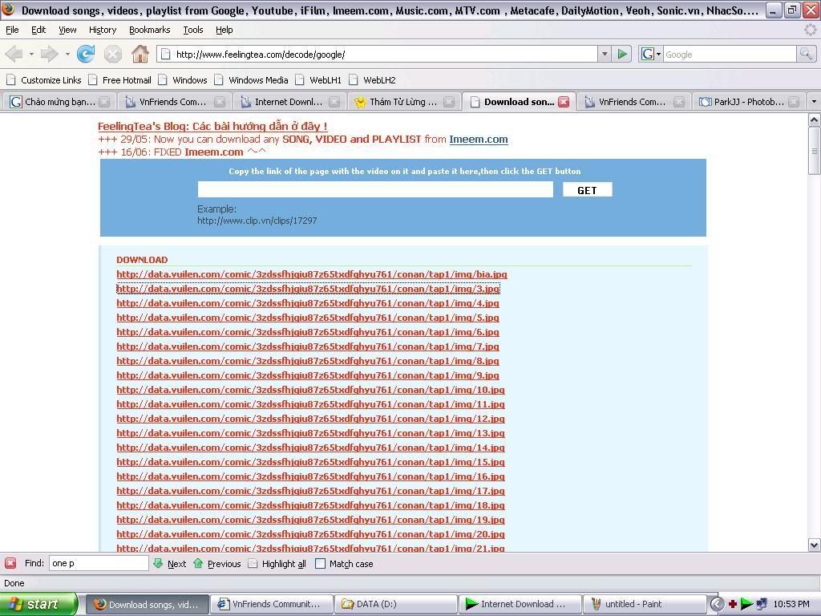Click the Highlight all icon

pos(253,564)
